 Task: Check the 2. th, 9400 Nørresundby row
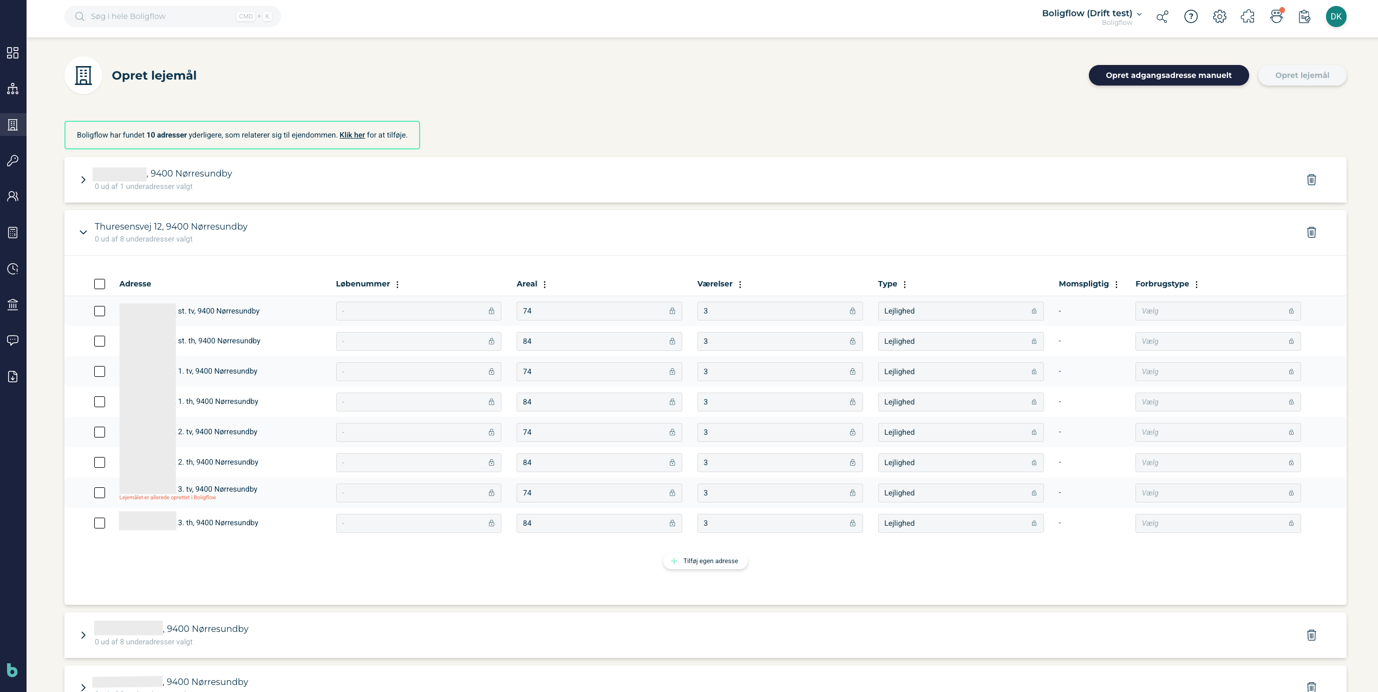tap(100, 462)
